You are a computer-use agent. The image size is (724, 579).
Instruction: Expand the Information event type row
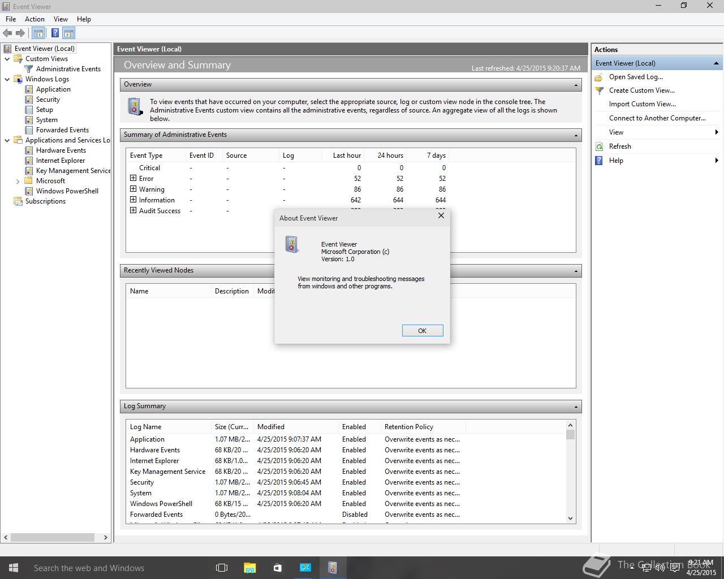tap(133, 200)
